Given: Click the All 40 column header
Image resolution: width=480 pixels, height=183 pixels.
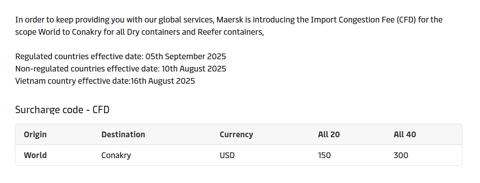Looking at the screenshot, I should coord(405,134).
